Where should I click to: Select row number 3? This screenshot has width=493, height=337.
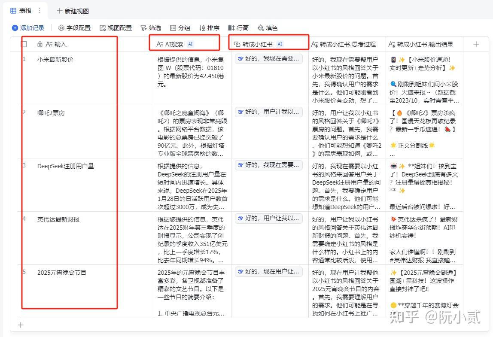coord(24,165)
